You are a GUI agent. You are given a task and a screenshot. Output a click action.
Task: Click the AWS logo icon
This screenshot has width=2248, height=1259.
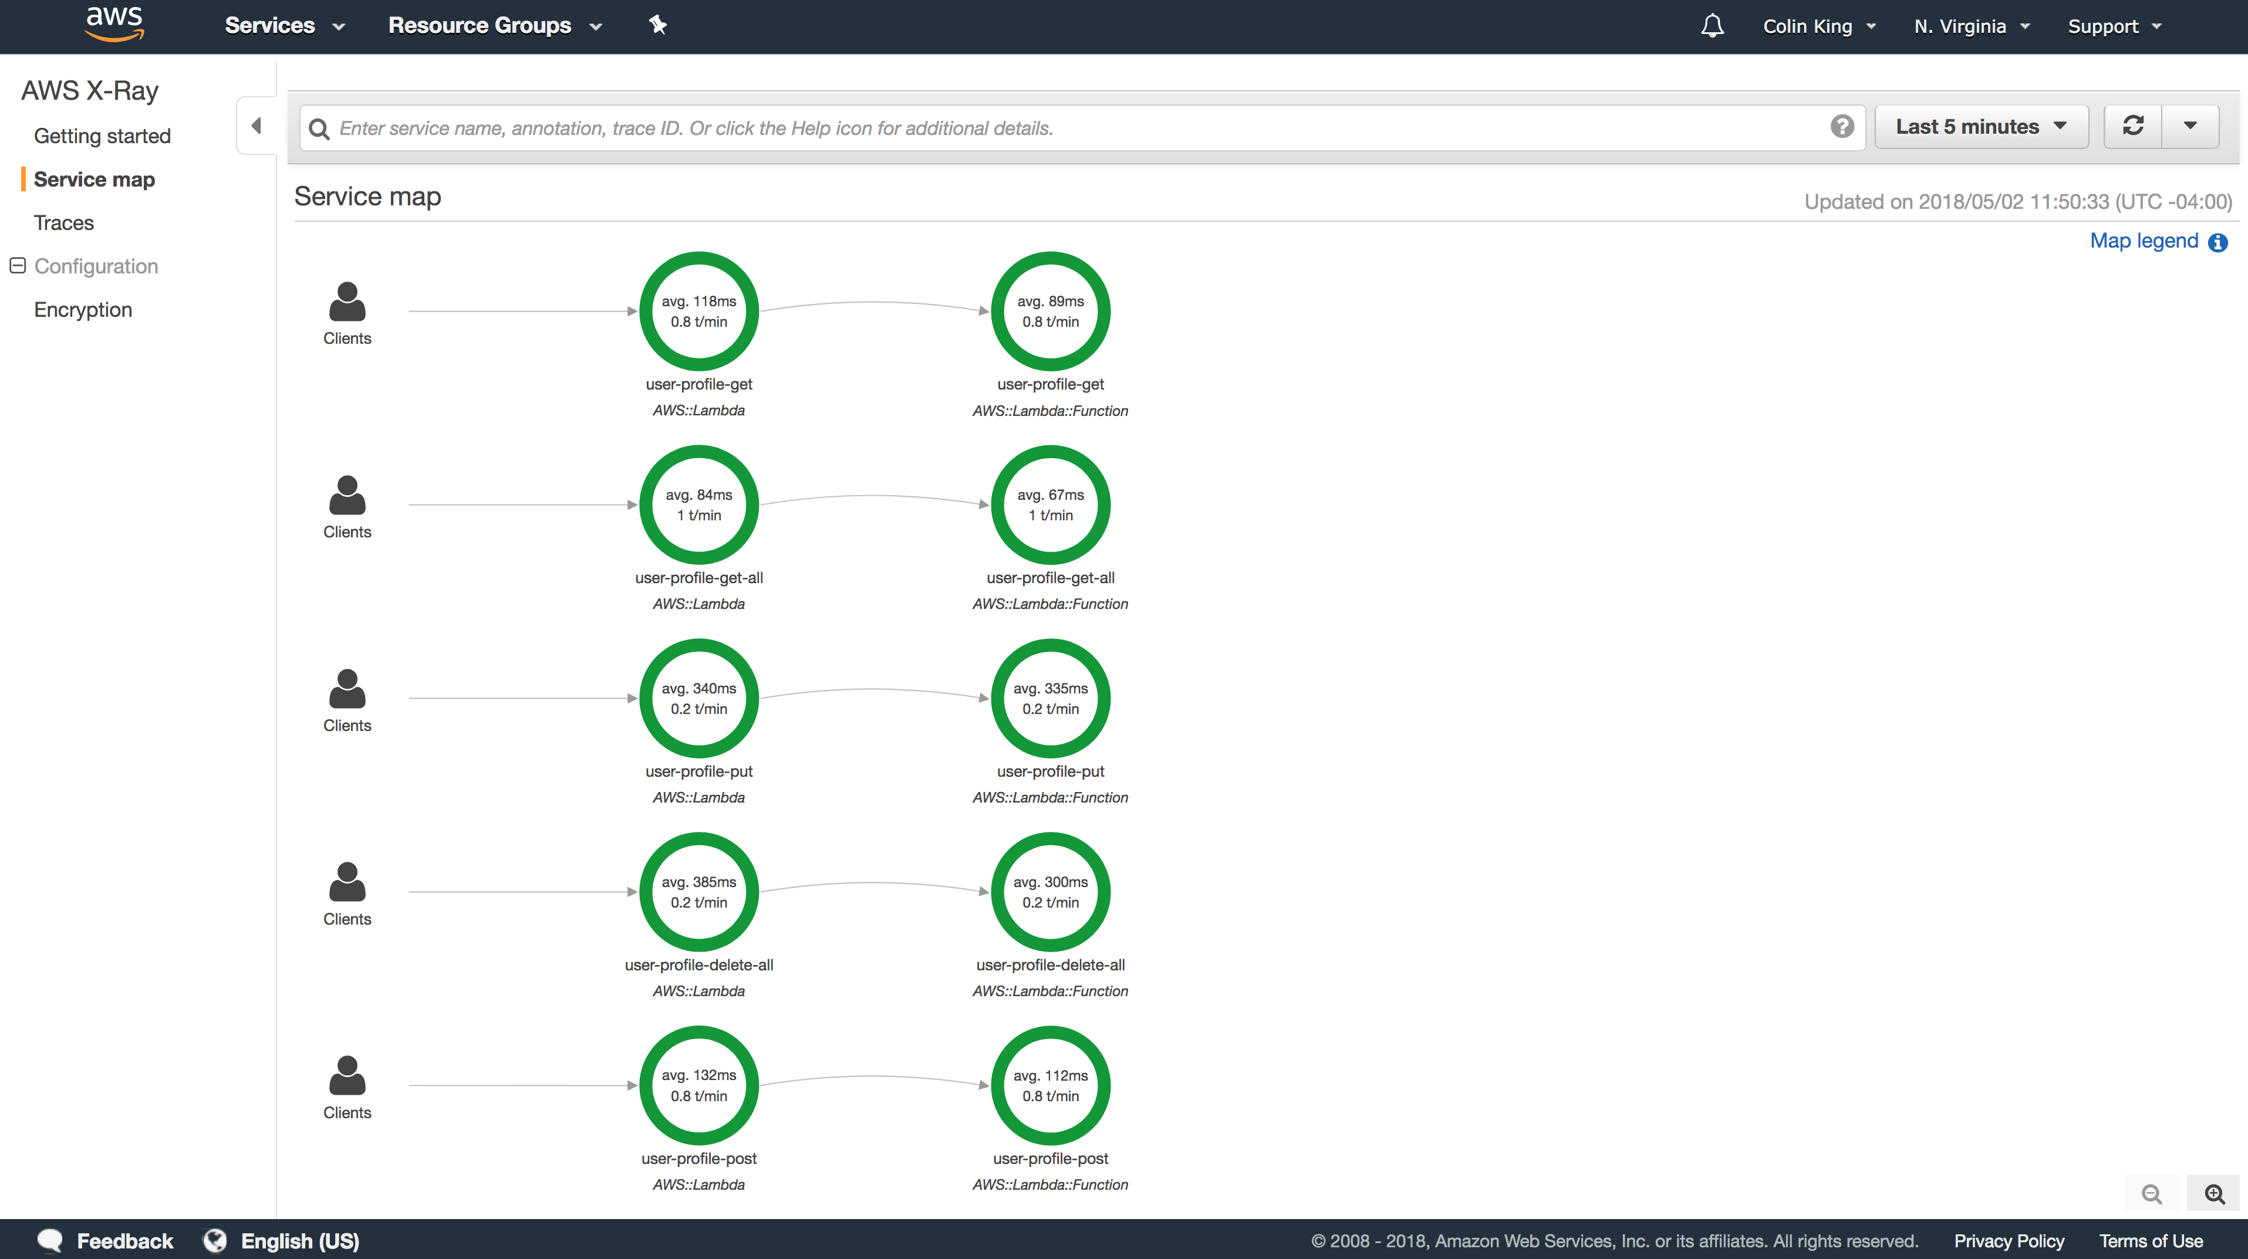point(114,23)
